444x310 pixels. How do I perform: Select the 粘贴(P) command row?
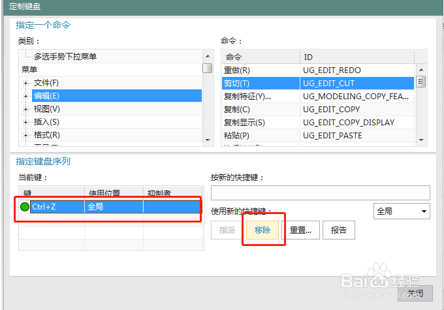(318, 135)
